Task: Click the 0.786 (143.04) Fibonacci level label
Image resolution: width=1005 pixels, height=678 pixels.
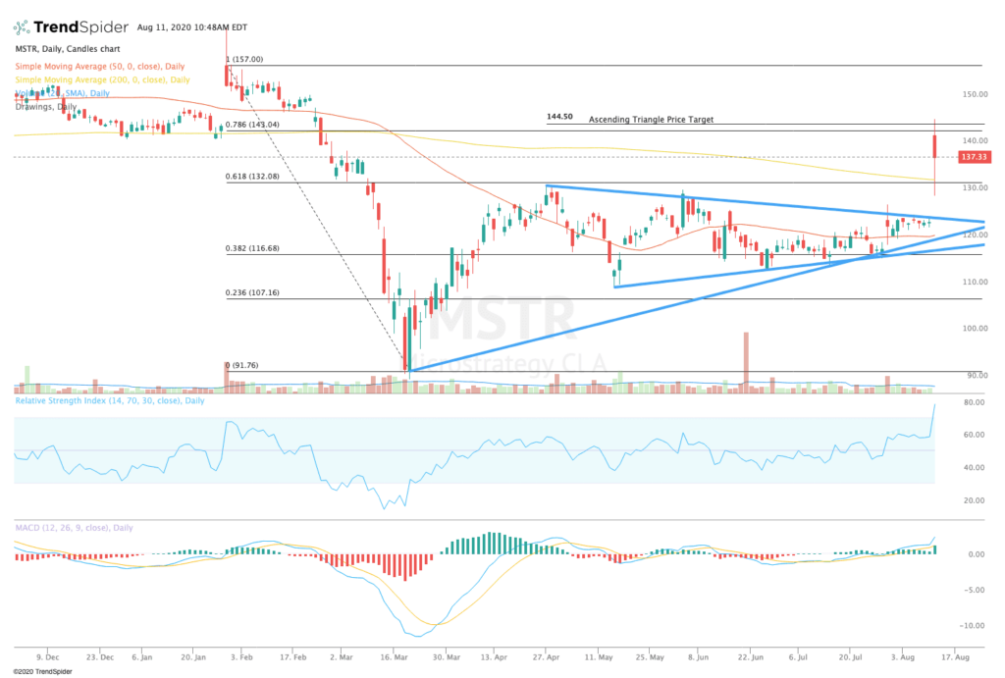Action: (x=252, y=125)
